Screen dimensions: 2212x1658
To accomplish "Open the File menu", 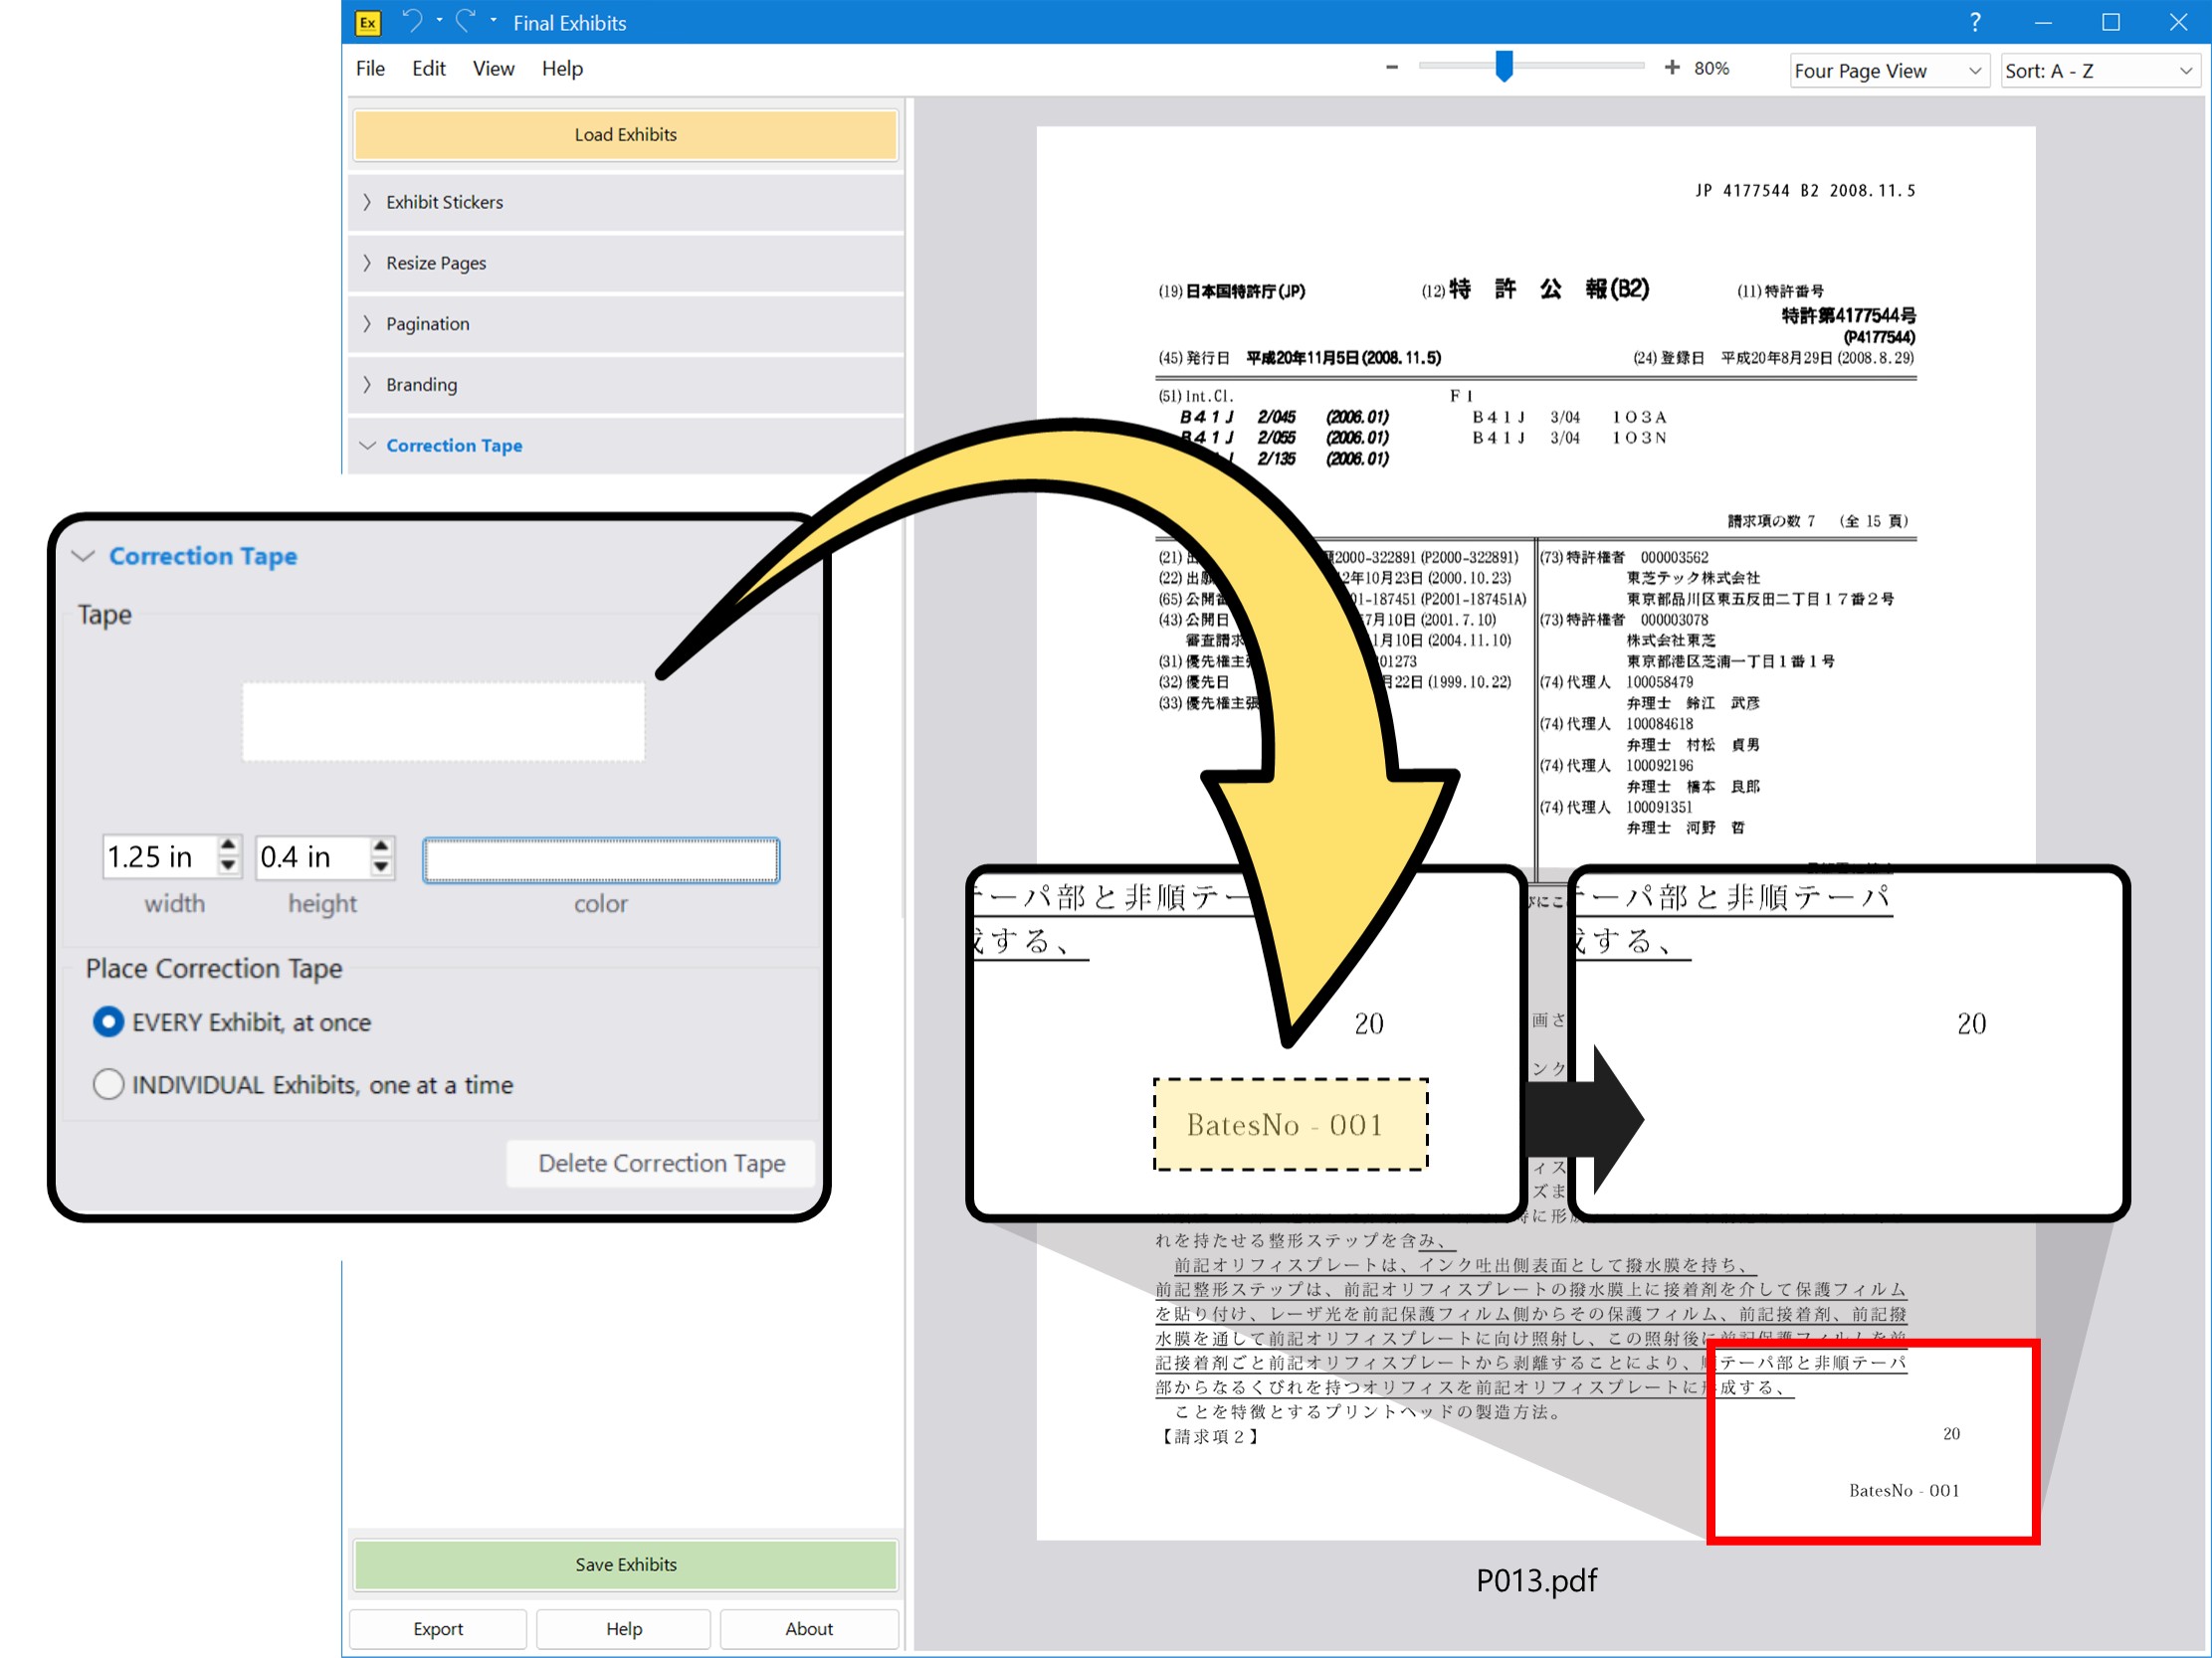I will [370, 68].
